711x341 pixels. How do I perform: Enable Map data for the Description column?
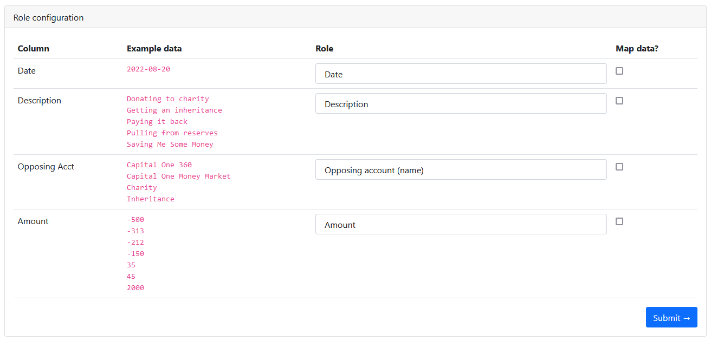[x=619, y=100]
